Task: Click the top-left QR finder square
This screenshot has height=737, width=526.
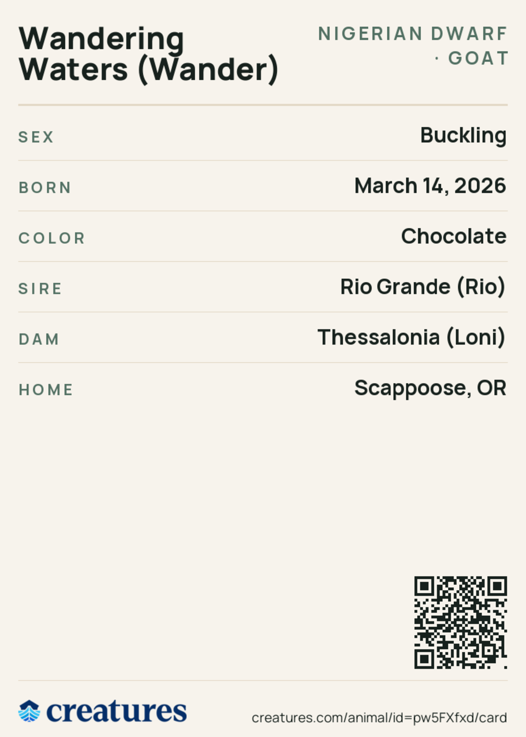Action: (425, 586)
